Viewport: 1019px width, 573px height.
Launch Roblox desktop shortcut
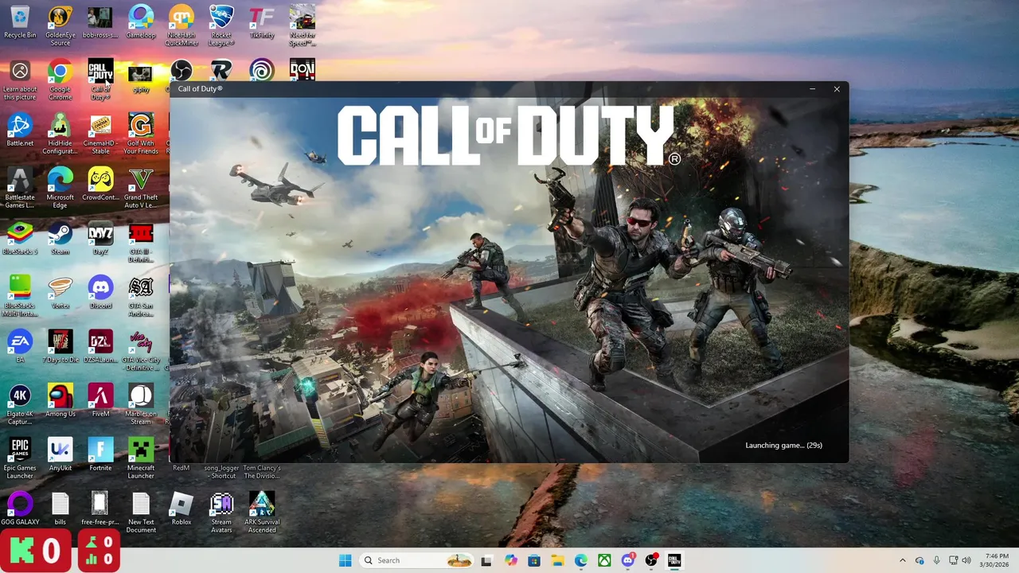click(x=182, y=509)
